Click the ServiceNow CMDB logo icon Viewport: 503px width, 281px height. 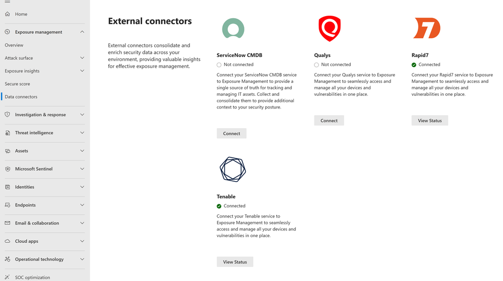(233, 28)
